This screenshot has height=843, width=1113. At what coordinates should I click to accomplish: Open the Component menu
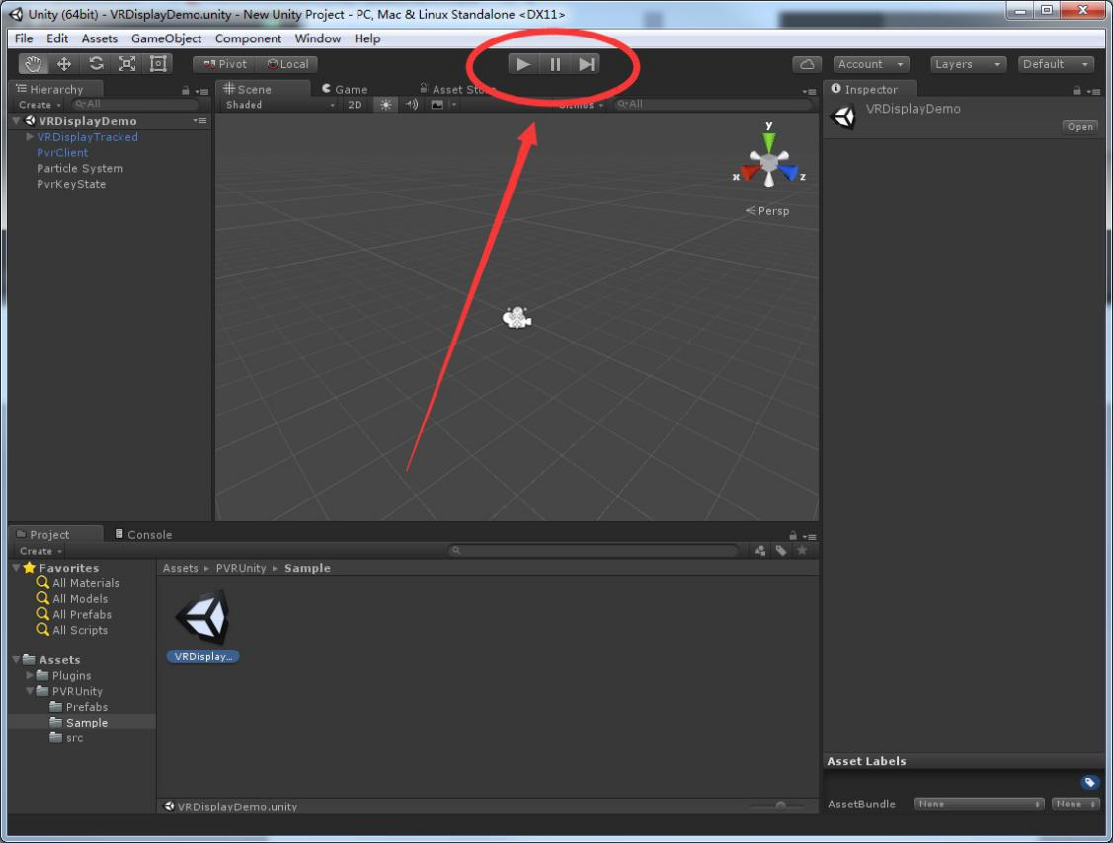click(x=248, y=38)
